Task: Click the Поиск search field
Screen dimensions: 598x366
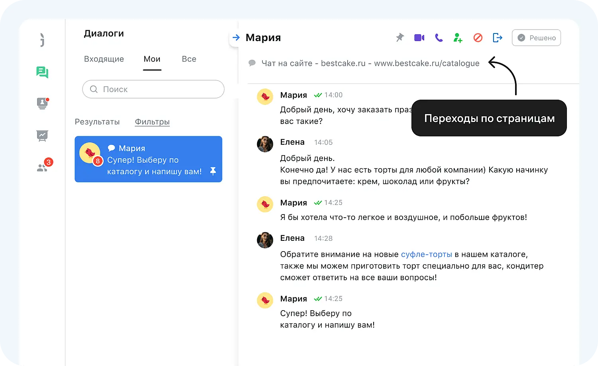Action: (x=153, y=89)
